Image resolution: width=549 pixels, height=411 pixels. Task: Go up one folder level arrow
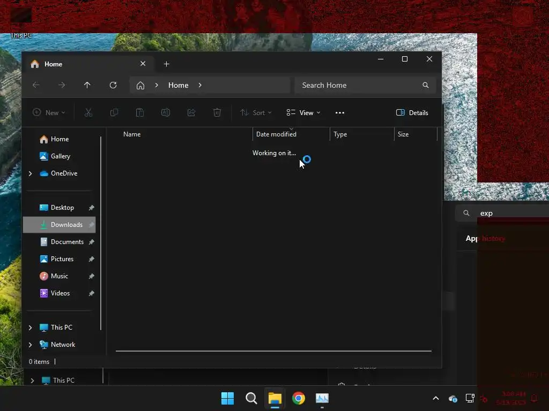coord(87,85)
